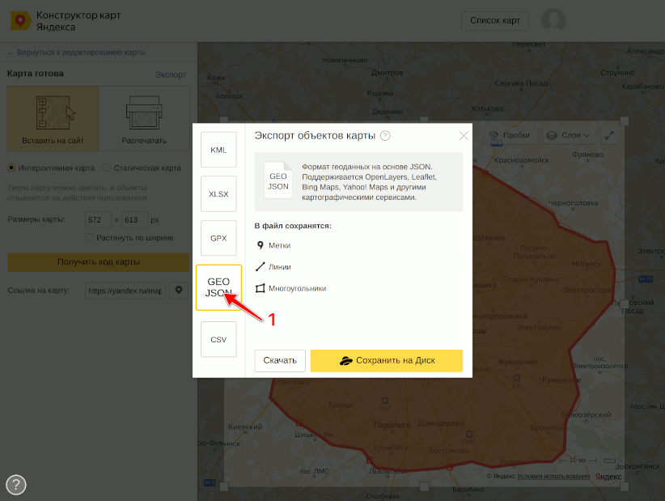Click the traffic light icon in Пробки
This screenshot has width=665, height=501.
[x=493, y=136]
